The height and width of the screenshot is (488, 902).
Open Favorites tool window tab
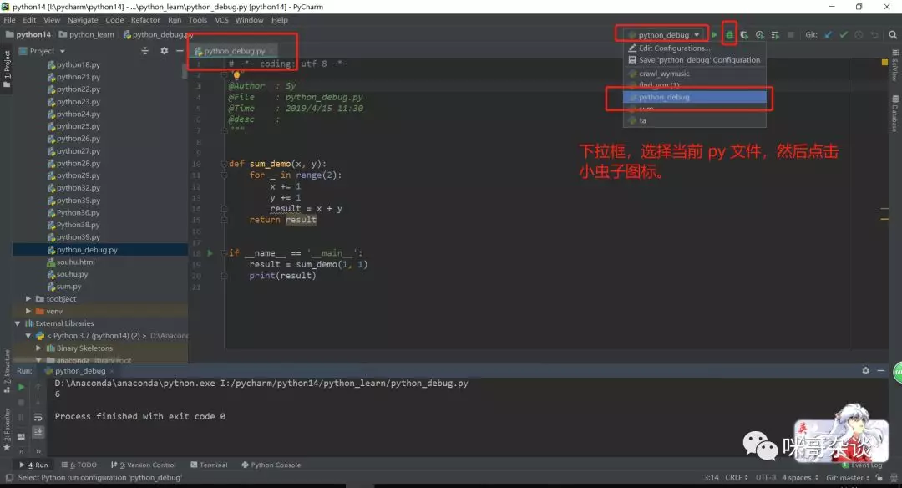click(7, 430)
